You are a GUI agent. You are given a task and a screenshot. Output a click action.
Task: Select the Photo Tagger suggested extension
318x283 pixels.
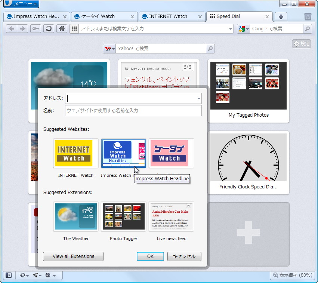coord(124,216)
